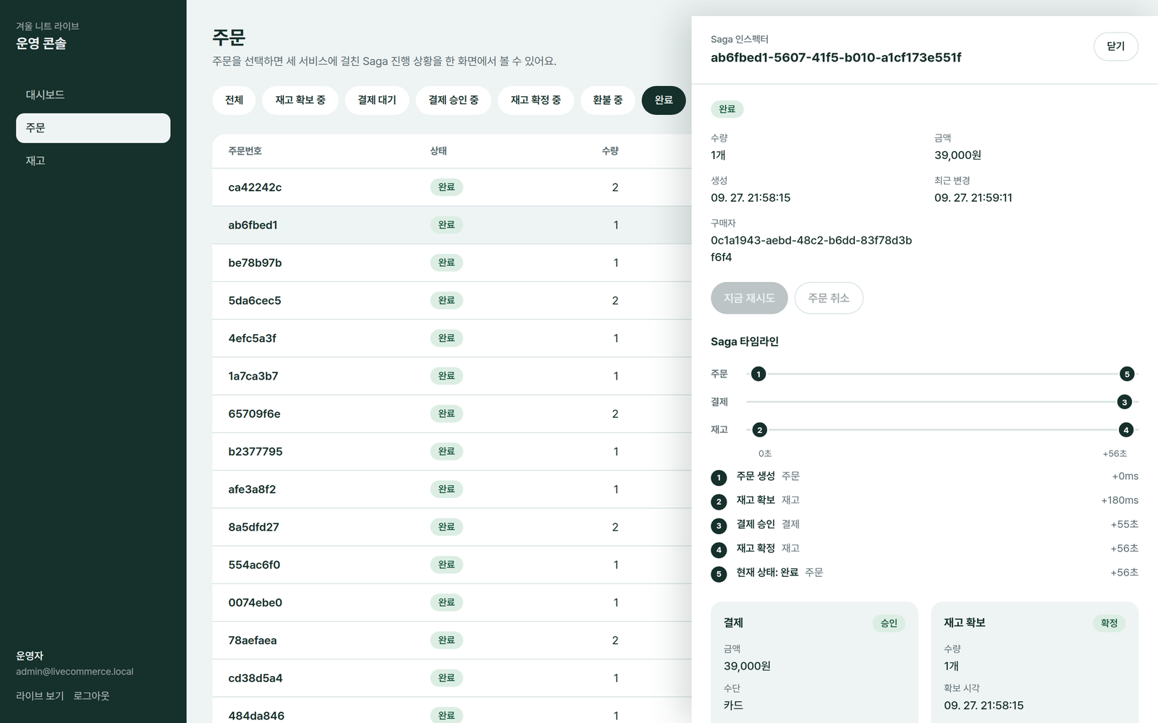Click timeline marker 5 on 주문 lane
This screenshot has height=723, width=1158.
click(x=1126, y=374)
